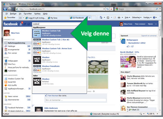Click the browser Back button
This screenshot has height=119, width=163.
(x=5, y=9)
